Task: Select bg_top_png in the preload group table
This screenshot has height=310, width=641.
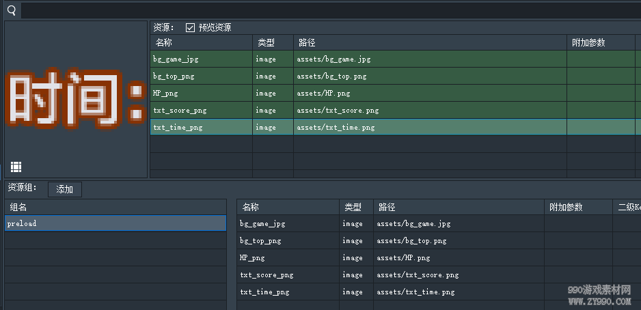Action: 260,241
